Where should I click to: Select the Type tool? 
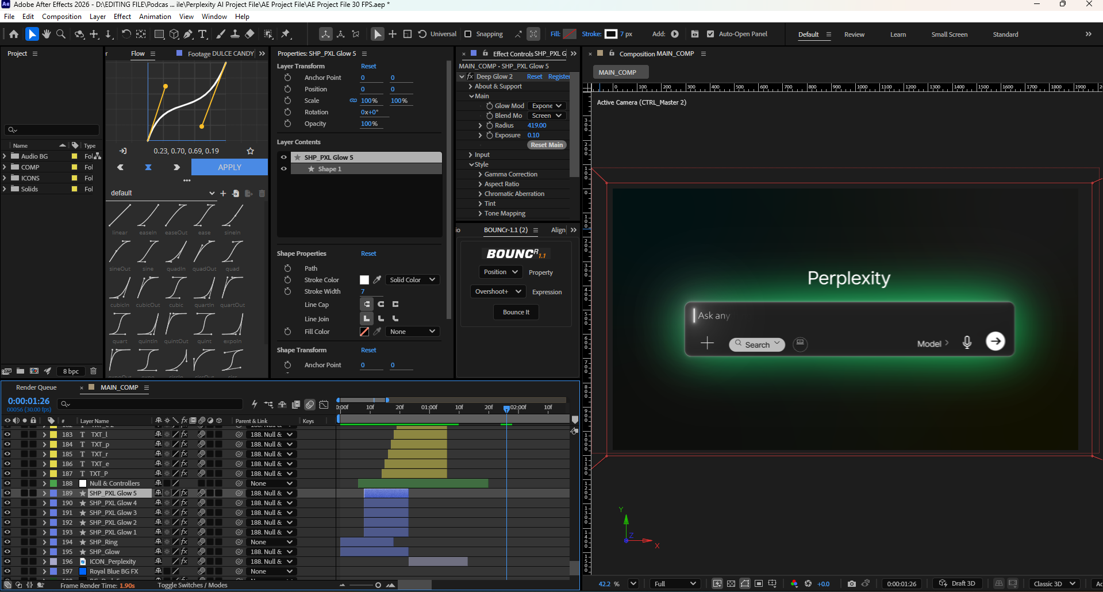coord(203,34)
